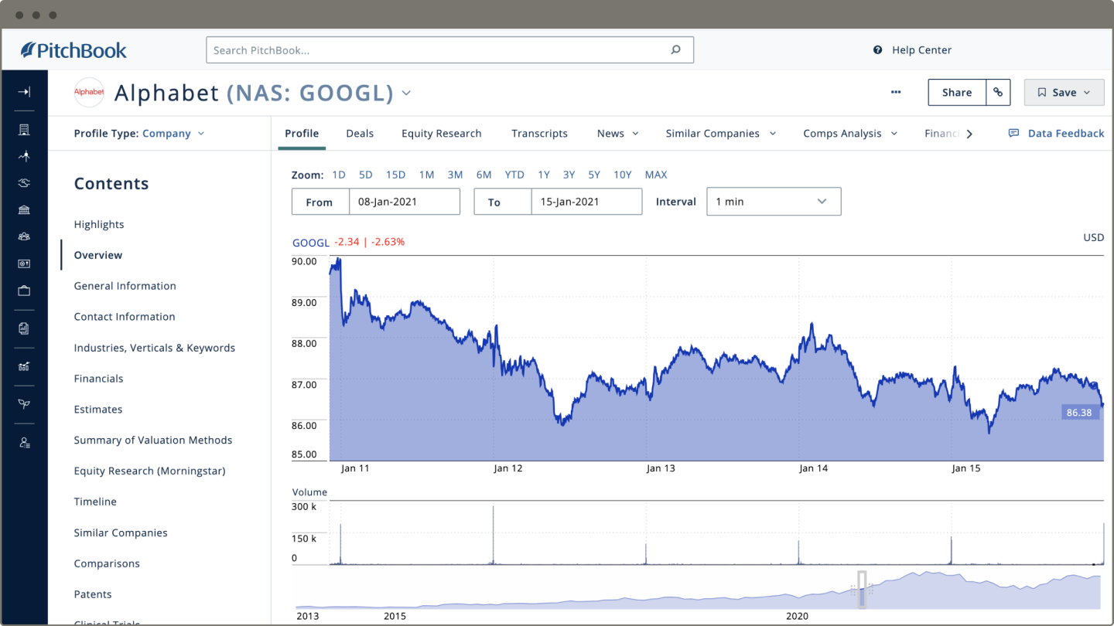Switch to the Transcripts tab
The width and height of the screenshot is (1114, 626).
pyautogui.click(x=539, y=134)
